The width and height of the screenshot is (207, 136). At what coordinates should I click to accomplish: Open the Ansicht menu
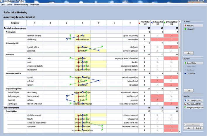point(9,5)
